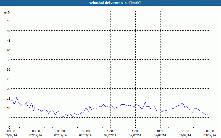Click the '12:00' time label on the x-axis
This screenshot has width=221, height=138.
point(111,131)
